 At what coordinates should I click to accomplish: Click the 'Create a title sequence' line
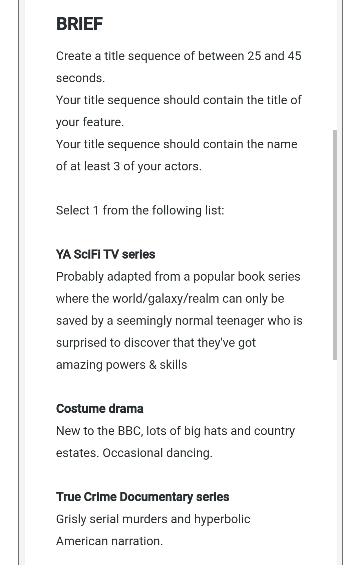[178, 56]
